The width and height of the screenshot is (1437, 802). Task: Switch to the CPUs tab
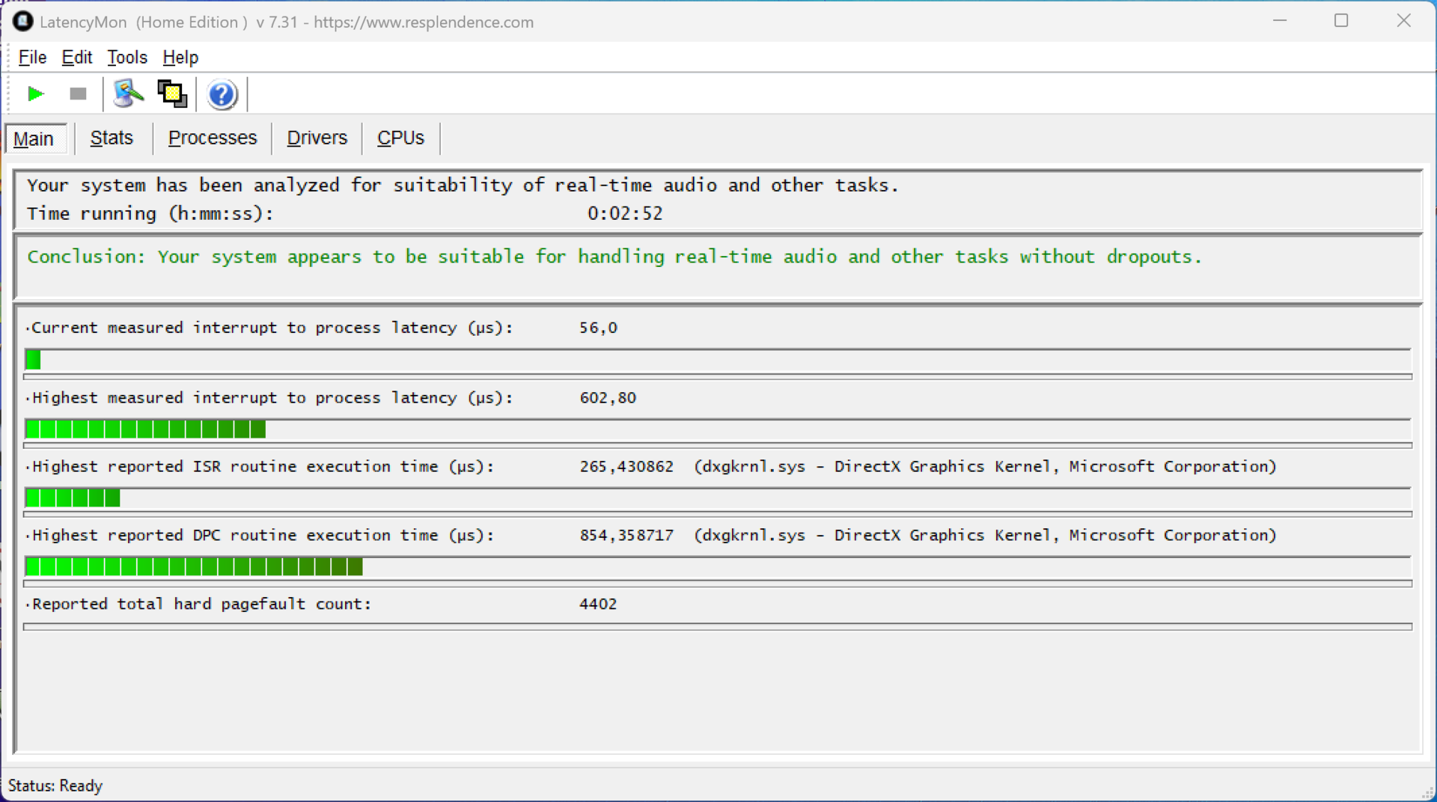400,138
